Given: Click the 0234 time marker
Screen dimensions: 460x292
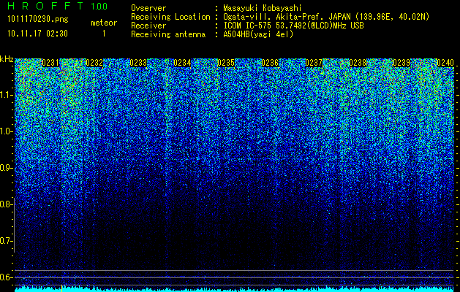Looking at the screenshot, I should (182, 63).
